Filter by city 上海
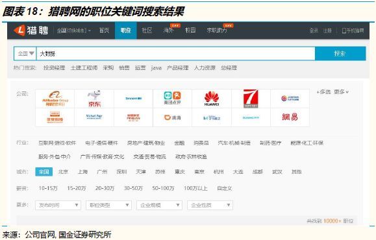The height and width of the screenshot is (240, 376). click(82, 172)
